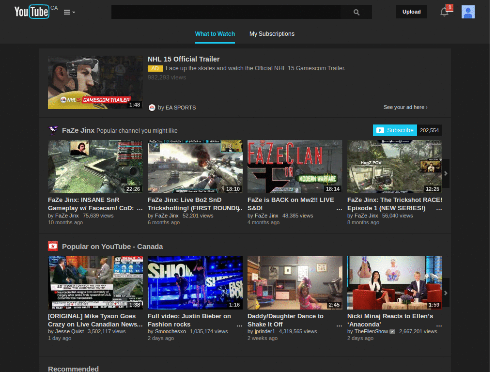Show next Popular on YouTube videos arrow
Image resolution: width=496 pixels, height=372 pixels.
446,293
